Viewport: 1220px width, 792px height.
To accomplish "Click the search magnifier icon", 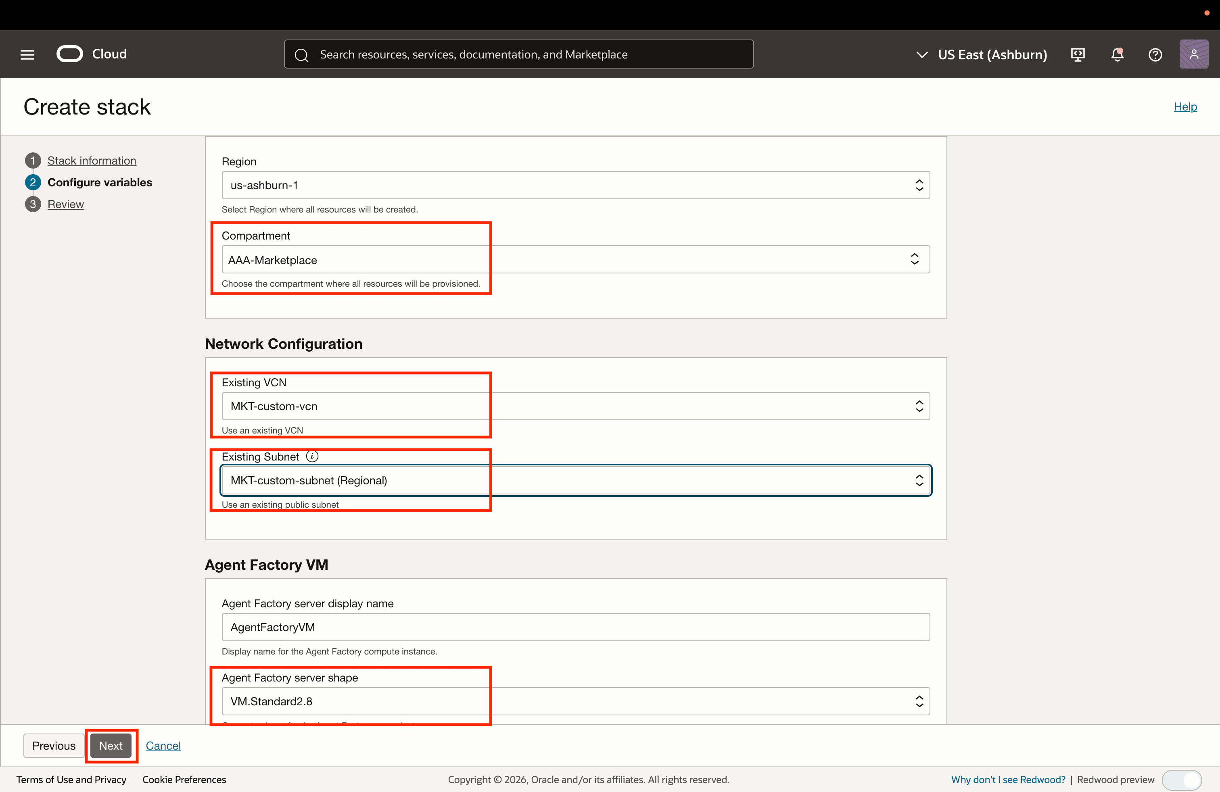I will (302, 54).
